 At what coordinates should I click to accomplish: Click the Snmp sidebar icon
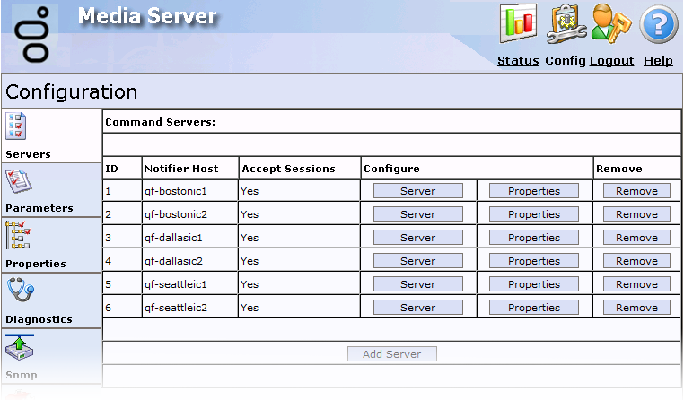pyautogui.click(x=20, y=347)
